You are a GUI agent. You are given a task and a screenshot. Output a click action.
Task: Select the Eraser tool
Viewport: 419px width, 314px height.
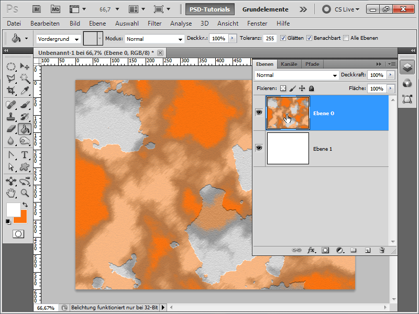click(x=10, y=129)
